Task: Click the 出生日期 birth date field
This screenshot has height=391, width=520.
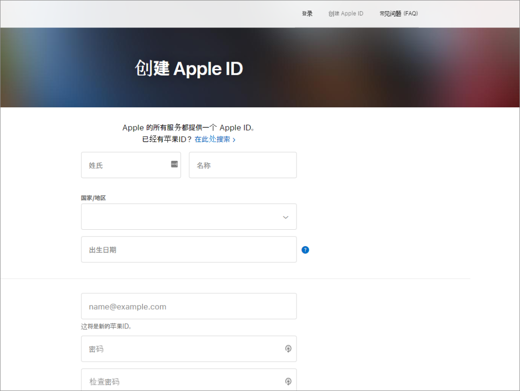Action: [x=189, y=249]
